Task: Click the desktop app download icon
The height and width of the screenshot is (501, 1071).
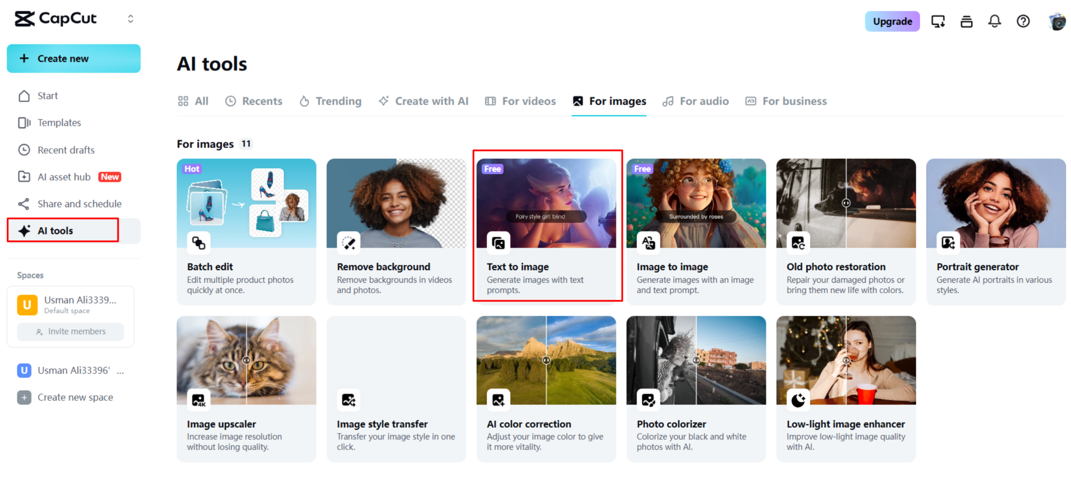Action: pos(937,21)
